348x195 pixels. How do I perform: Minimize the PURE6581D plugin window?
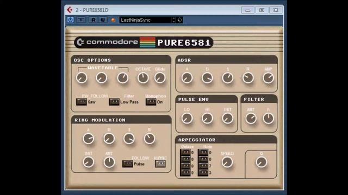[248, 10]
